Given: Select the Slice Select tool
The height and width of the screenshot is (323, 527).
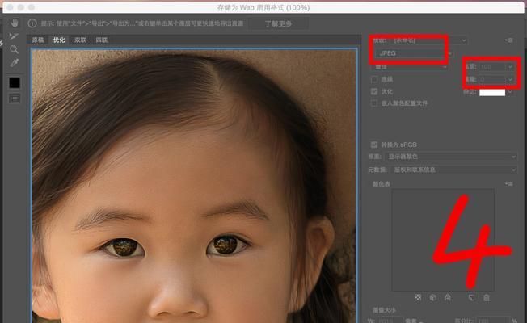Looking at the screenshot, I should [14, 36].
